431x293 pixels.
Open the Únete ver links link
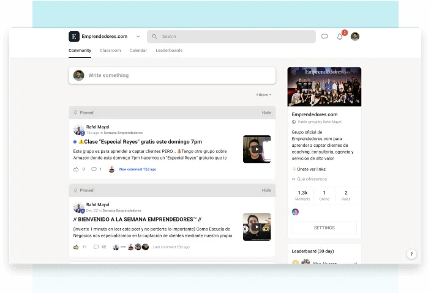tap(312, 169)
